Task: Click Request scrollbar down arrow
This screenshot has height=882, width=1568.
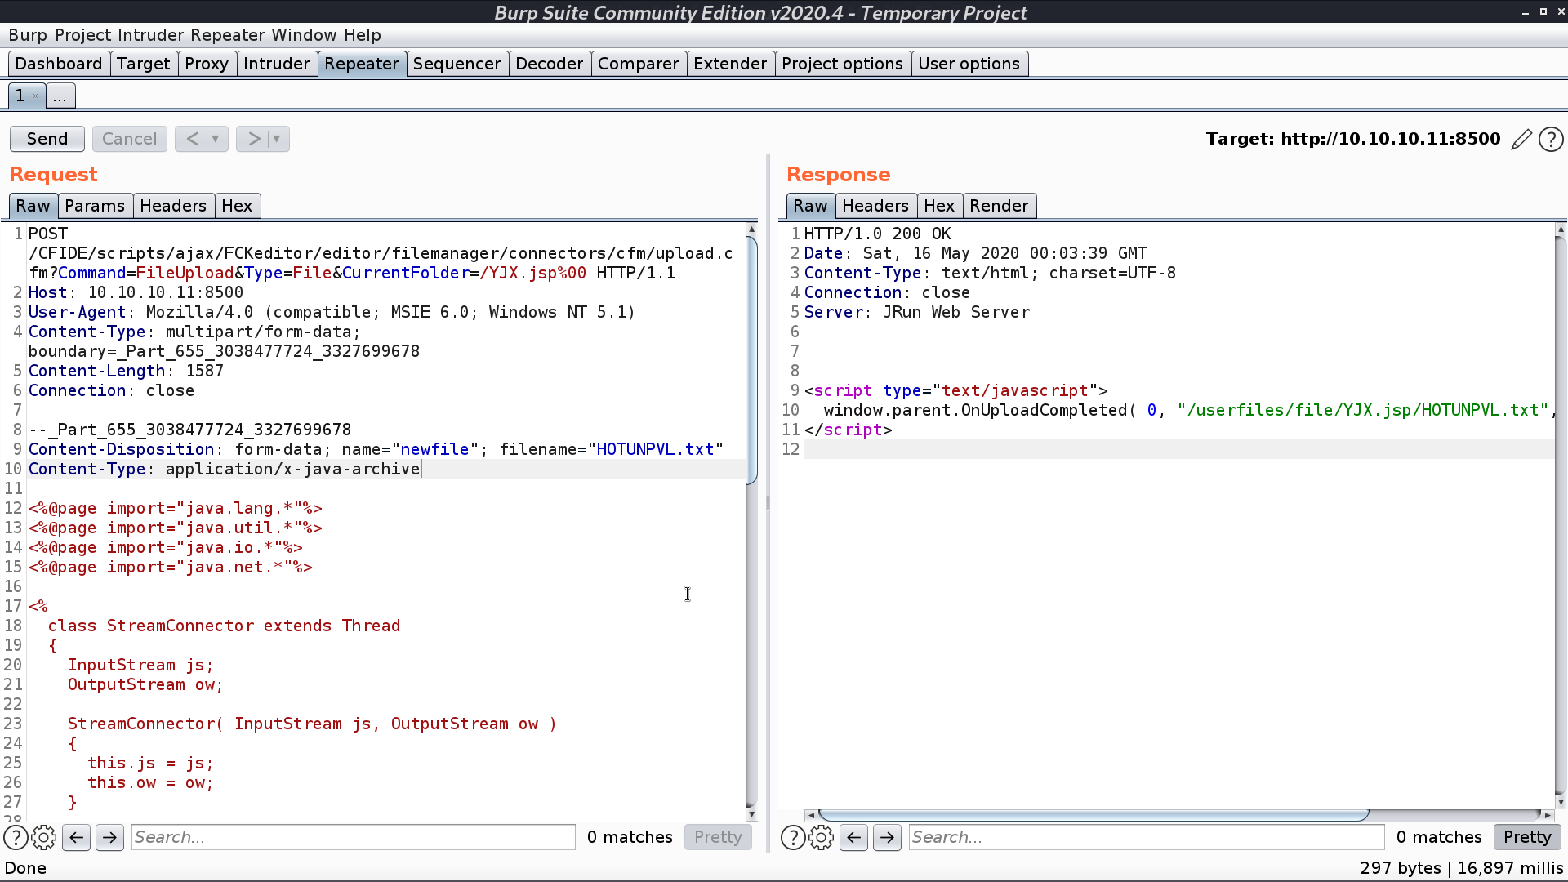Action: [752, 815]
